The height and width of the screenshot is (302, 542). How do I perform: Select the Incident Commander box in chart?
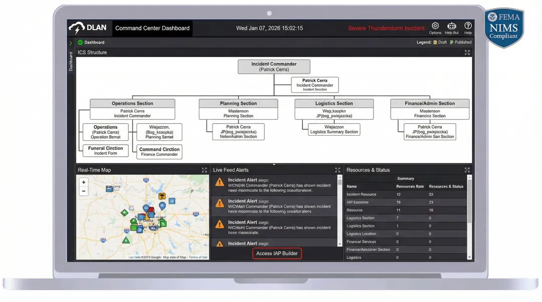pos(274,67)
